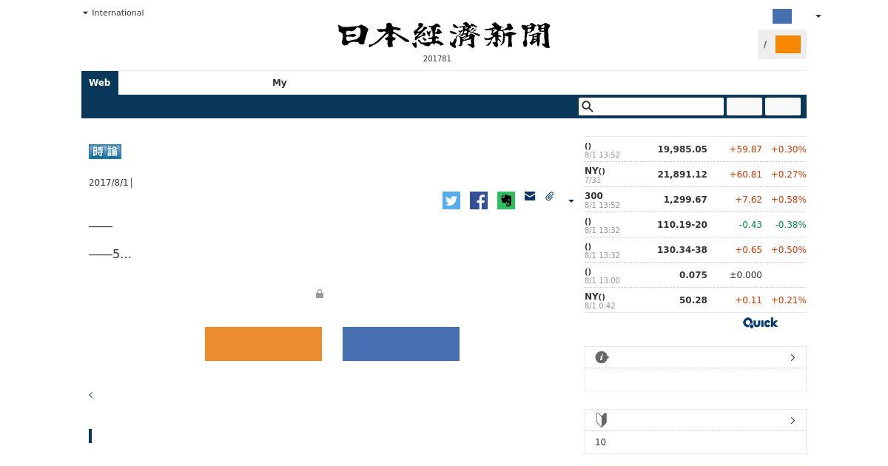This screenshot has height=466, width=888.
Task: Expand the info panel chevron
Action: [x=793, y=357]
